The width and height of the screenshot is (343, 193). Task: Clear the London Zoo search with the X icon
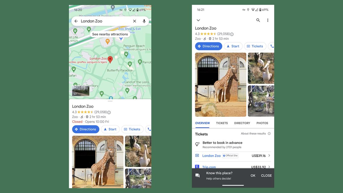(x=134, y=21)
